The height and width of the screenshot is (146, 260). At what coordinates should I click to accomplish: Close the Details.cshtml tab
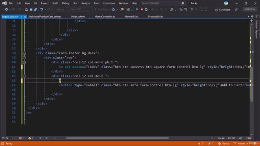pyautogui.click(x=25, y=17)
